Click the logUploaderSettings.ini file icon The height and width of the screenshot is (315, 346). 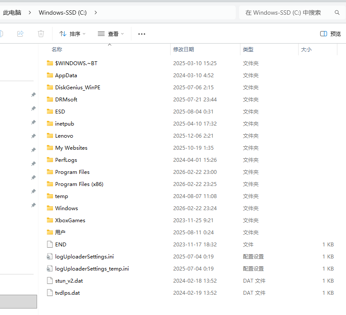click(50, 256)
